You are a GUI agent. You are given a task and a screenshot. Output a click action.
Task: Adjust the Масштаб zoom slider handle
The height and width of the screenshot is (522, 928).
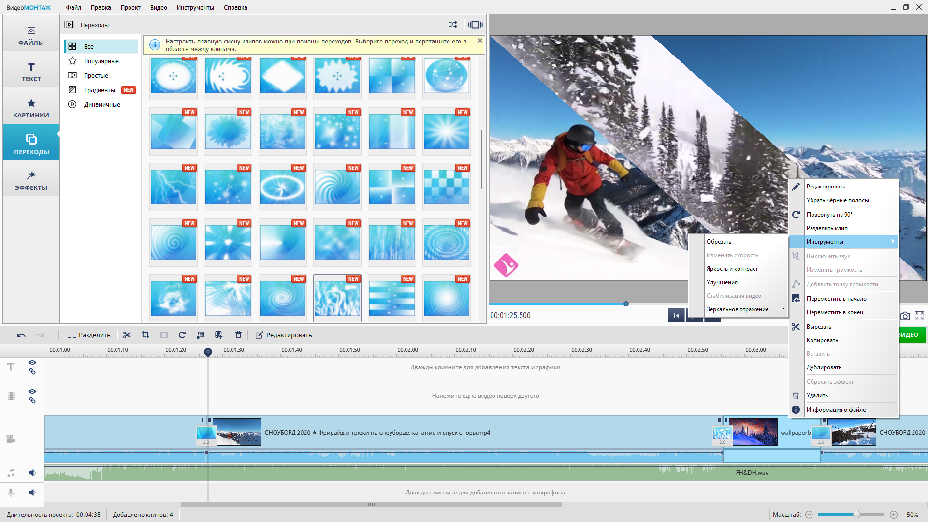(x=856, y=515)
